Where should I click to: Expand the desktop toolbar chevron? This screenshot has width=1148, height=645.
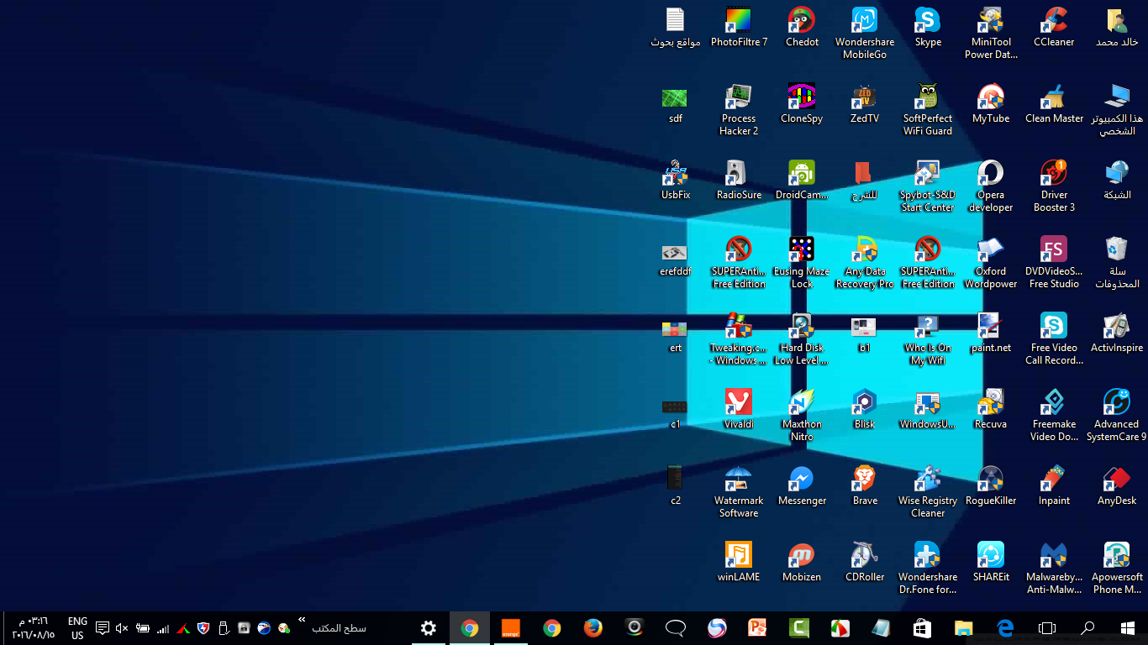coord(302,621)
